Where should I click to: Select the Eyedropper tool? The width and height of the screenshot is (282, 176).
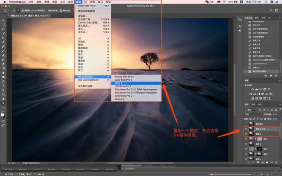[x=3, y=42]
